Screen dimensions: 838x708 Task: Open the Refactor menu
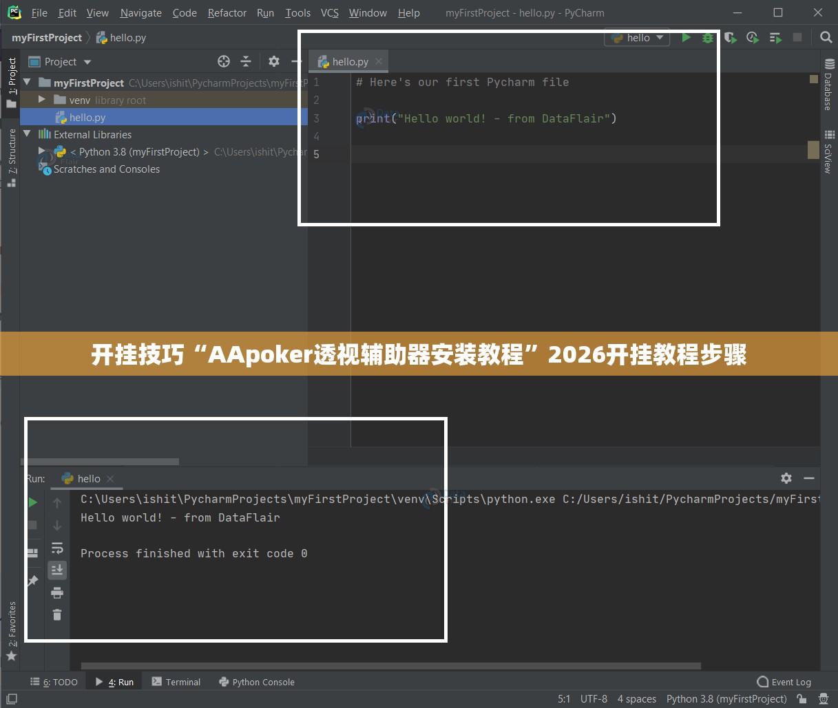227,12
